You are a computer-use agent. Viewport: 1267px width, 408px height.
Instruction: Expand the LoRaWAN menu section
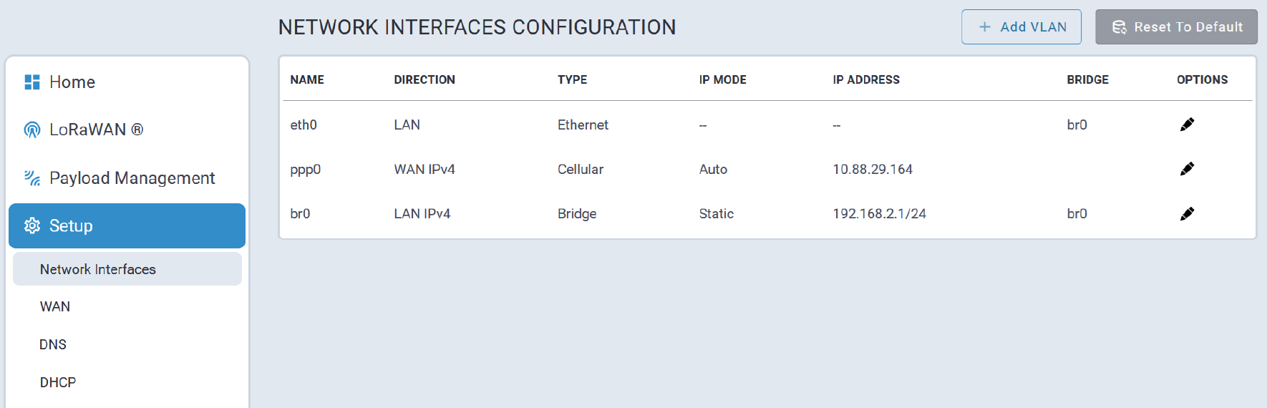pyautogui.click(x=96, y=130)
